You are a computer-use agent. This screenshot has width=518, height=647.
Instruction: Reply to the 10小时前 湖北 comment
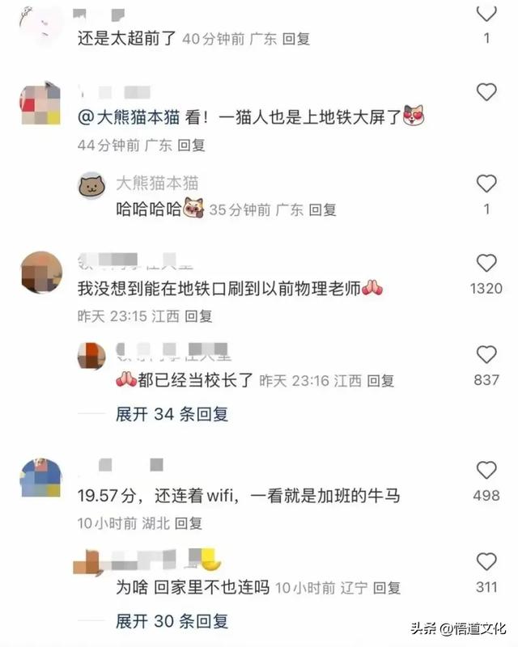tap(189, 523)
